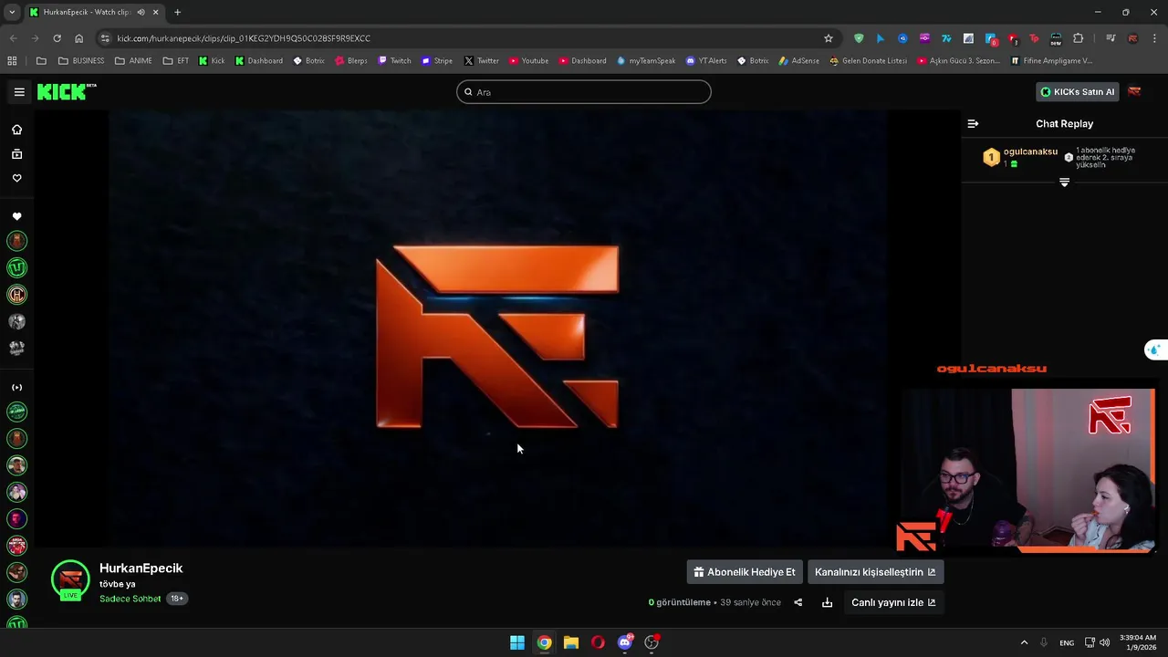Toggle the volume icon in system tray
This screenshot has width=1168, height=657.
tap(1104, 642)
